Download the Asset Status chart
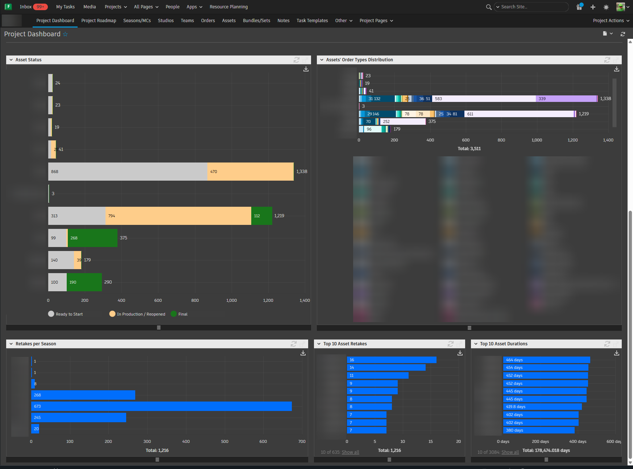Image resolution: width=633 pixels, height=469 pixels. [x=306, y=69]
